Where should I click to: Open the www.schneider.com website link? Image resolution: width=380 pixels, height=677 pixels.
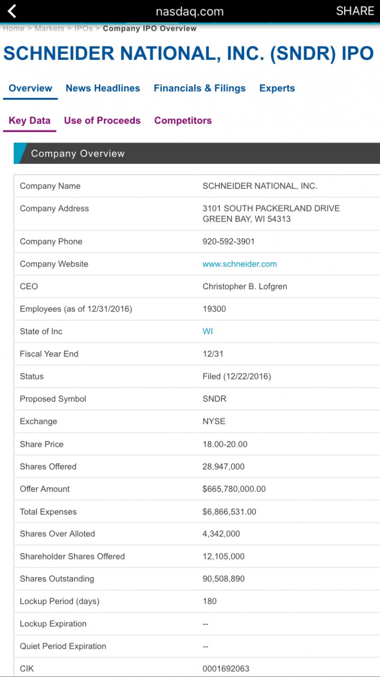(x=239, y=264)
